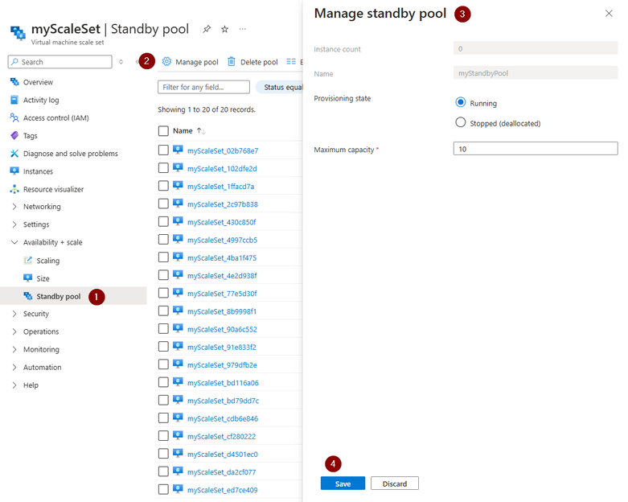Click the Size icon in sidebar
628x502 pixels.
click(27, 278)
